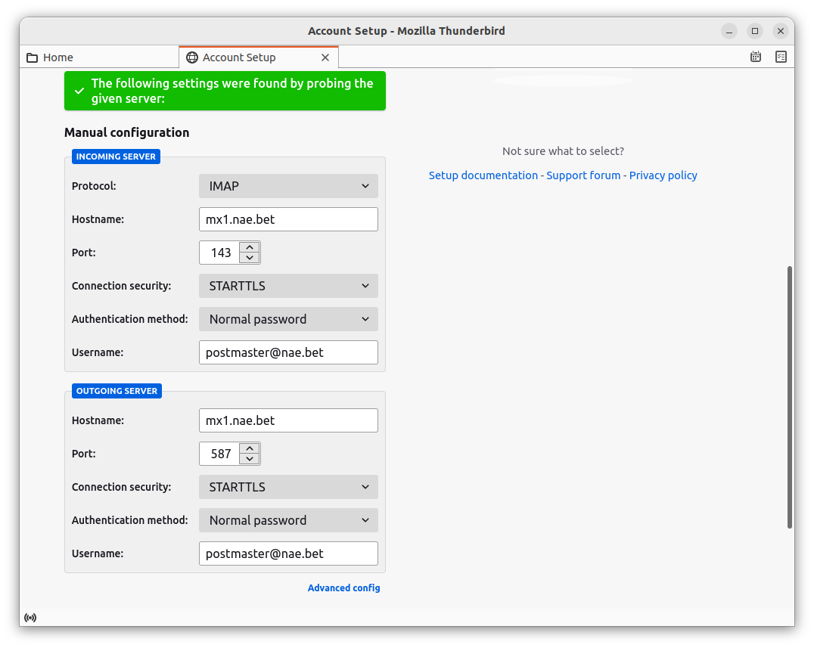
Task: Click the OUTGOING SERVER badge
Action: click(x=117, y=391)
